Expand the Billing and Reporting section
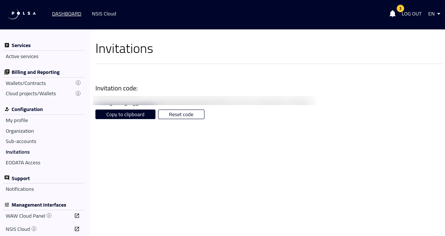 pyautogui.click(x=35, y=72)
